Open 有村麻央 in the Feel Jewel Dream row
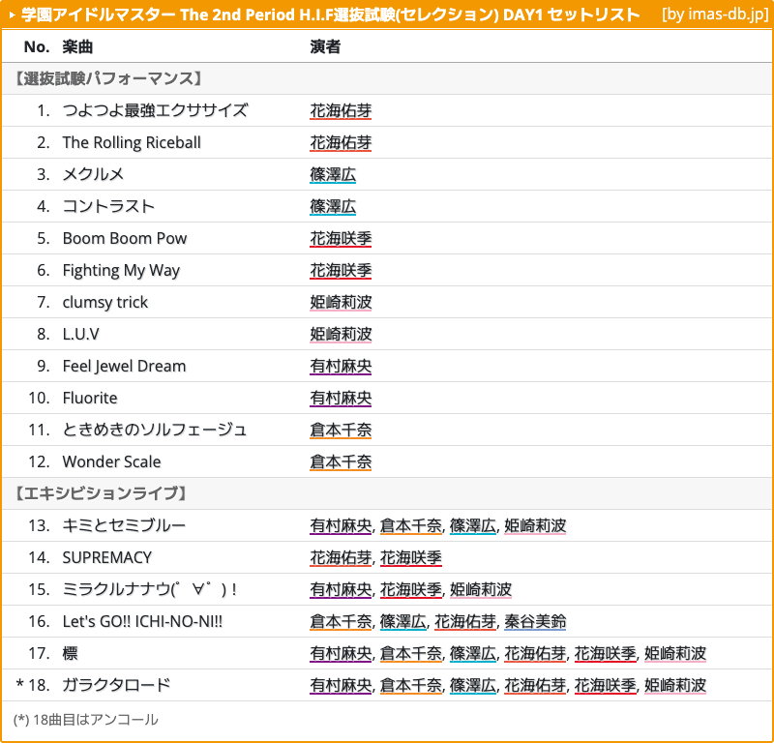The height and width of the screenshot is (743, 774). click(341, 366)
